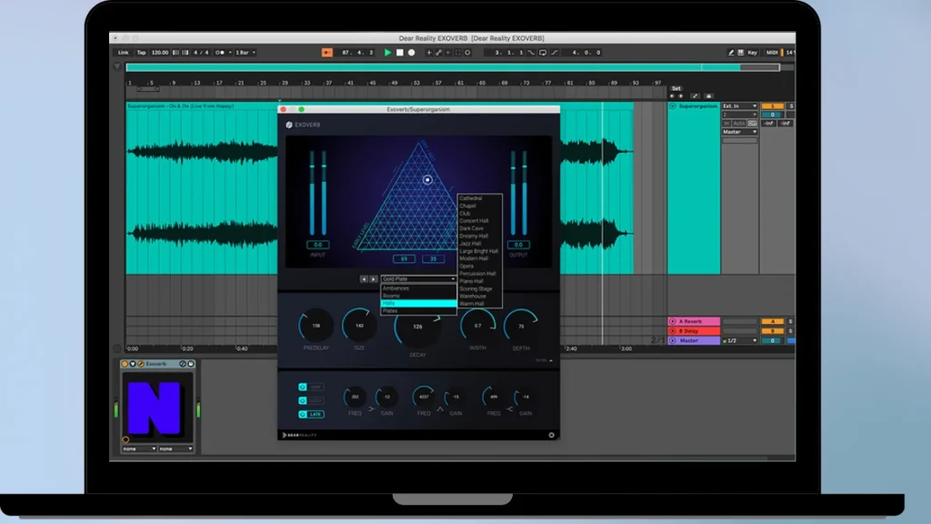
Task: Choose Plates in the preset category menu
Action: [x=418, y=311]
